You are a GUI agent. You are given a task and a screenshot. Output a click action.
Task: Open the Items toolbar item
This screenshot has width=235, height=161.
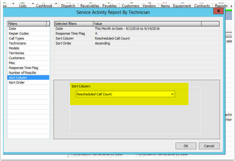(165, 6)
